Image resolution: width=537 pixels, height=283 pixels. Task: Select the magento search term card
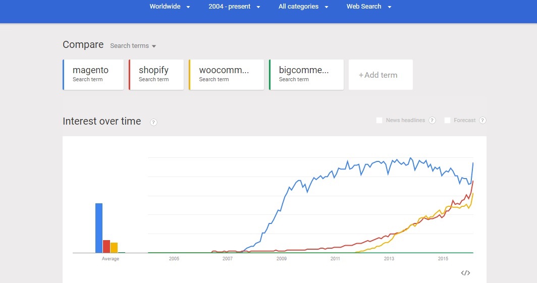point(93,75)
